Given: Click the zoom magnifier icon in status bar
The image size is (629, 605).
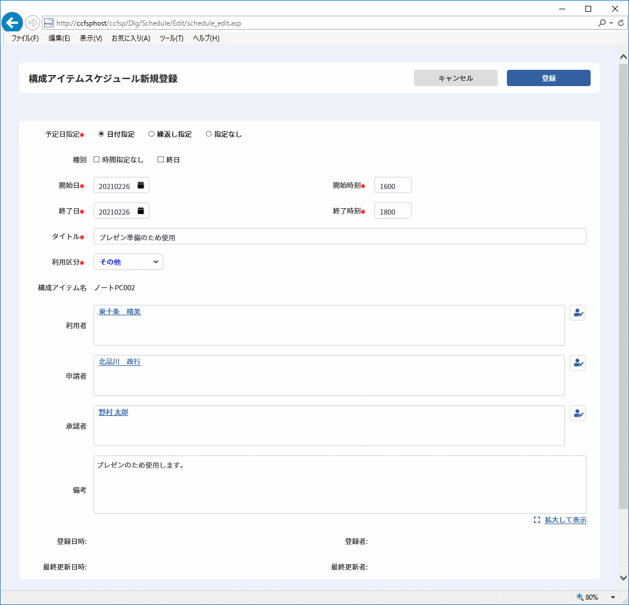Looking at the screenshot, I should [580, 597].
